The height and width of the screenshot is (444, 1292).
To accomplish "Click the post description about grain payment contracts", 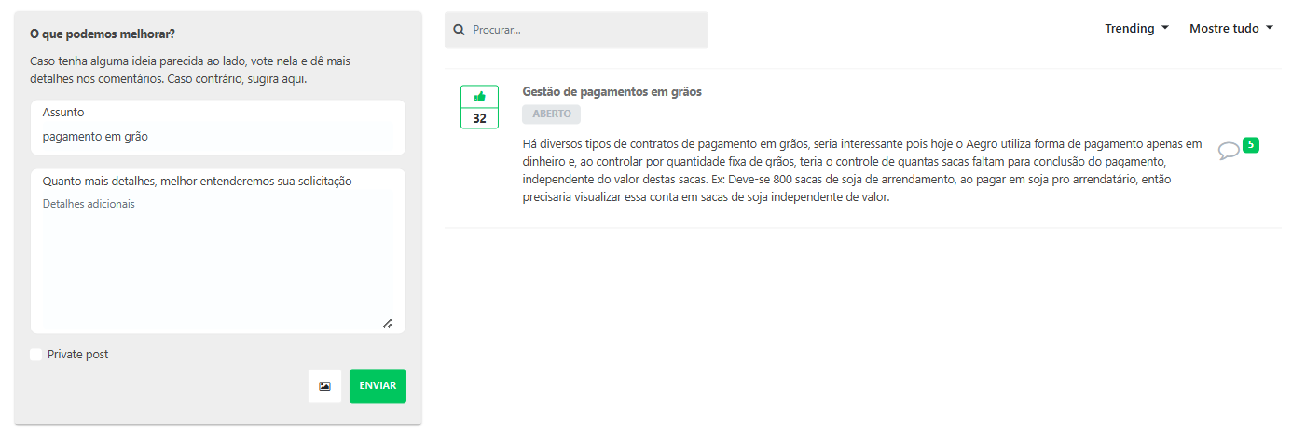I will 861,170.
